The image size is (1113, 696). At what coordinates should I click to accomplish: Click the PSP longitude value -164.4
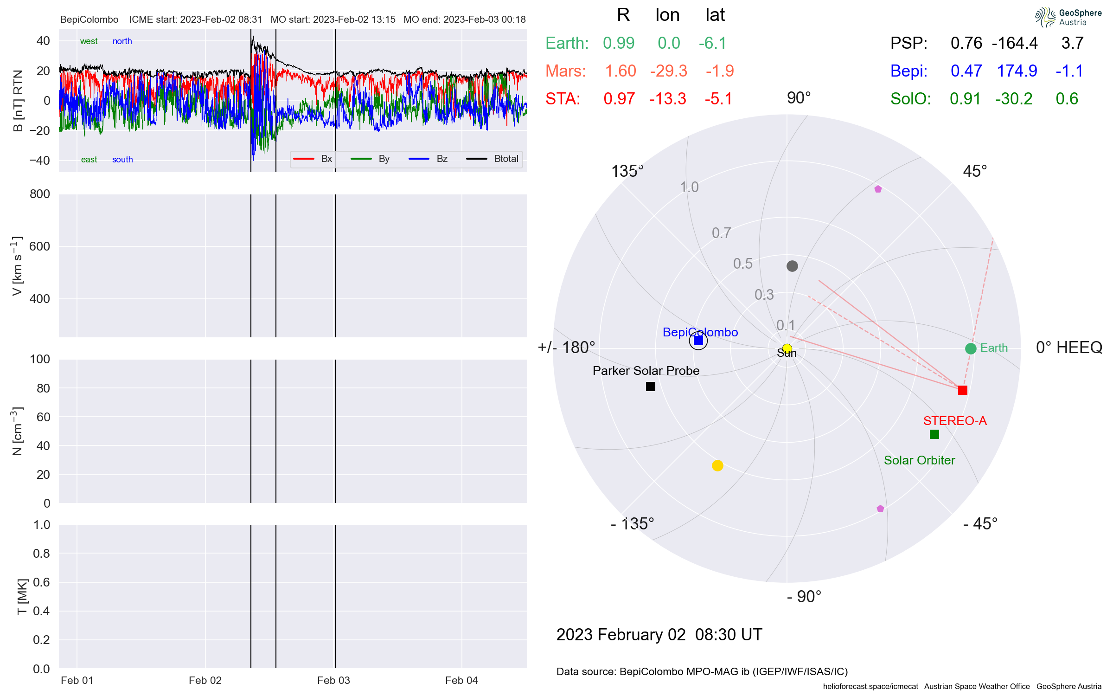(1015, 43)
